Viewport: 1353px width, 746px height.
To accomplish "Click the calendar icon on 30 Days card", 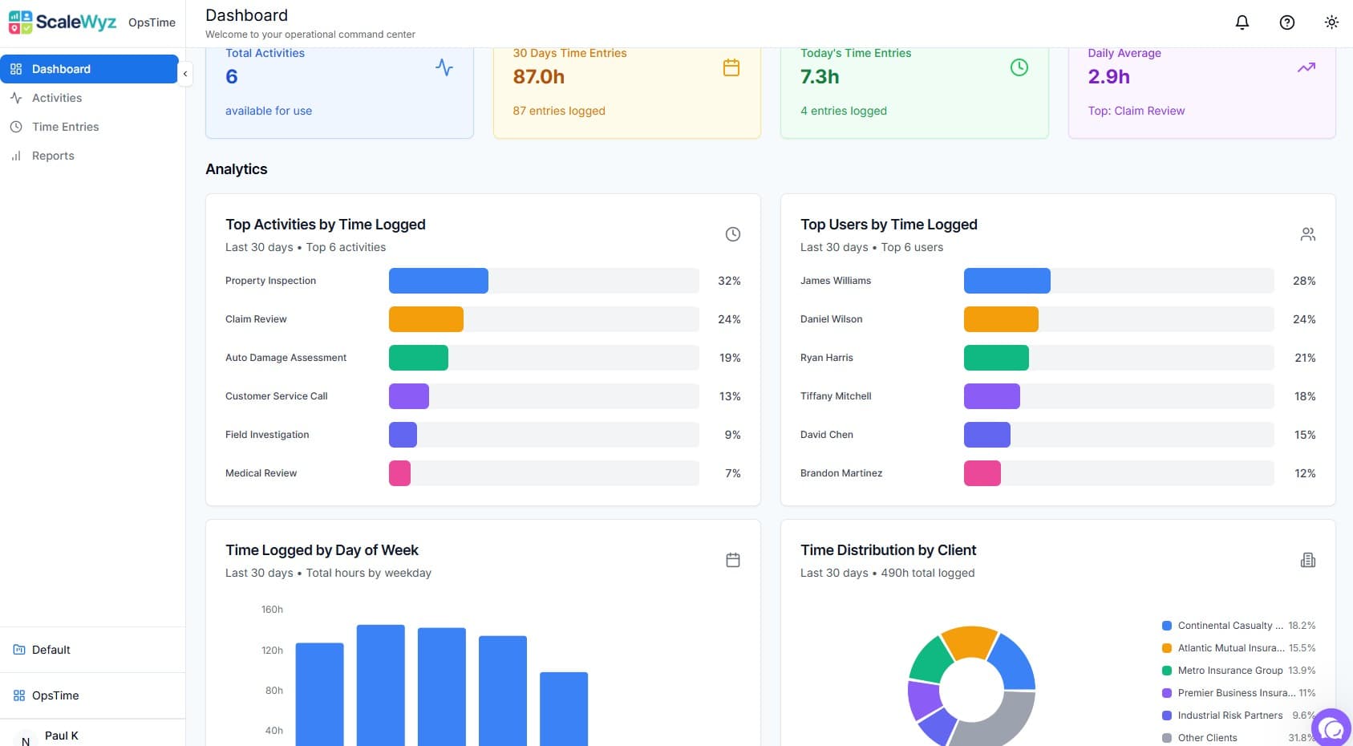I will click(x=731, y=68).
